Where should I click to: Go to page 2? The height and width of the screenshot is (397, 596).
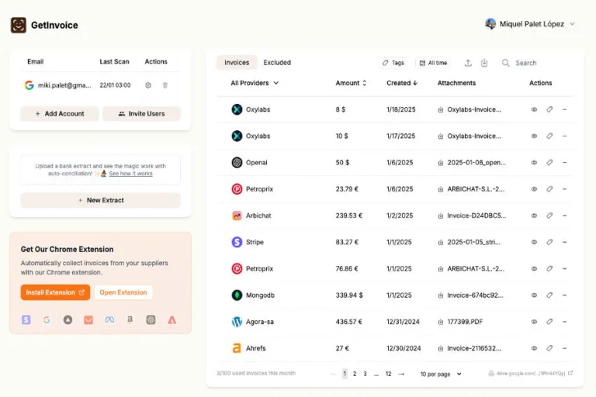tap(355, 374)
